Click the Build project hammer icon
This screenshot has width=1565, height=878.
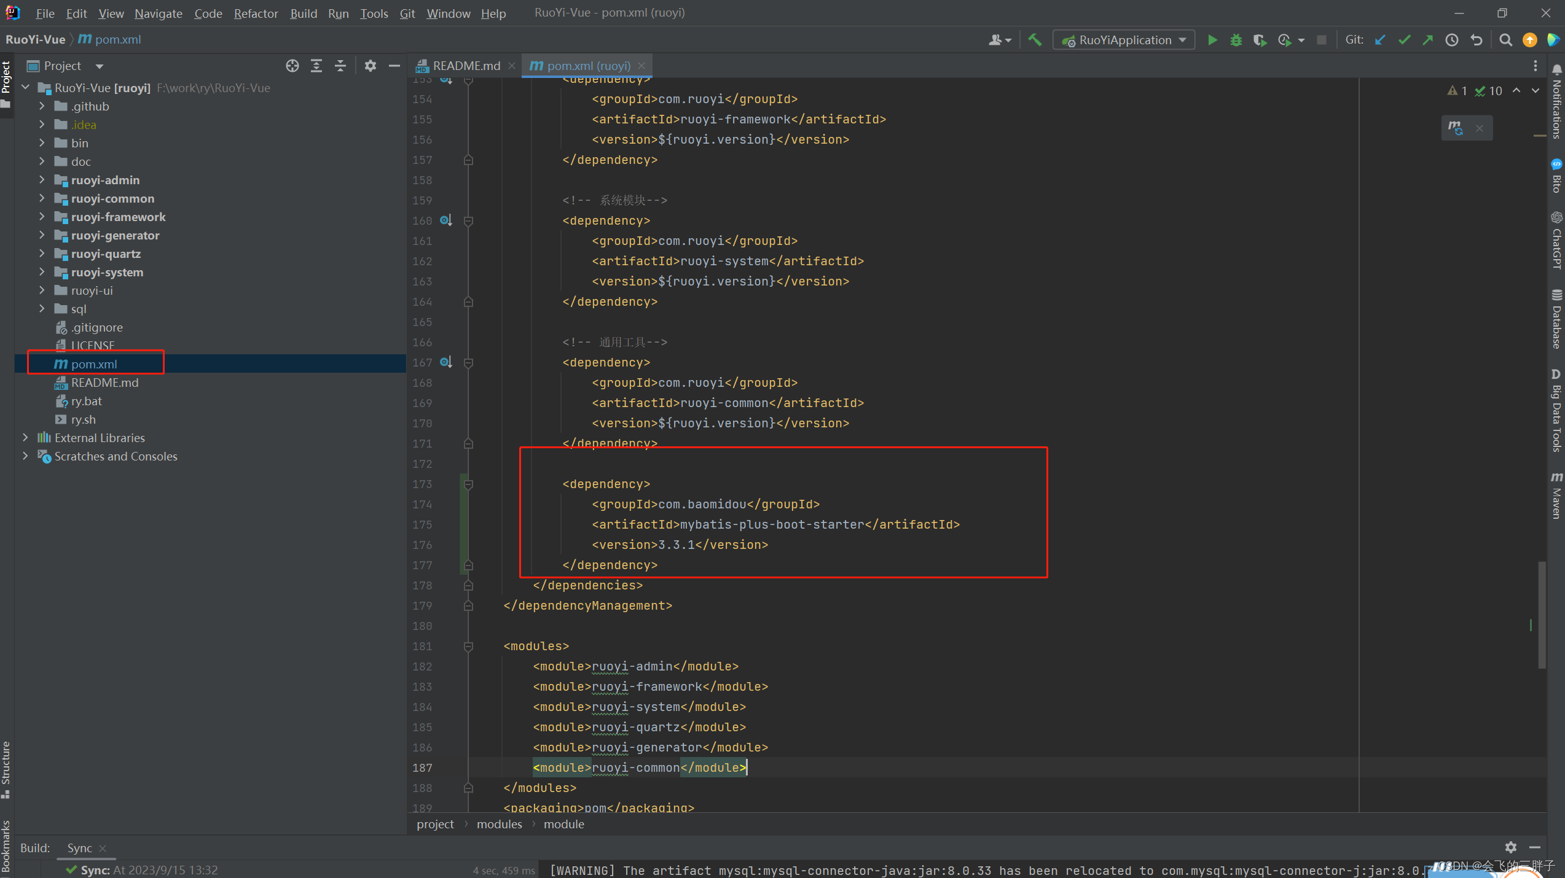1035,40
